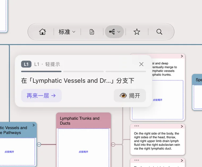Click the hint text about Lymphatic Vessels branch

tap(78, 81)
